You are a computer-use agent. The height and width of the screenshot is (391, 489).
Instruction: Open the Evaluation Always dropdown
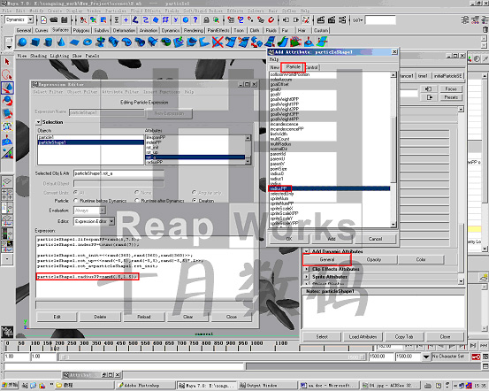pos(103,211)
